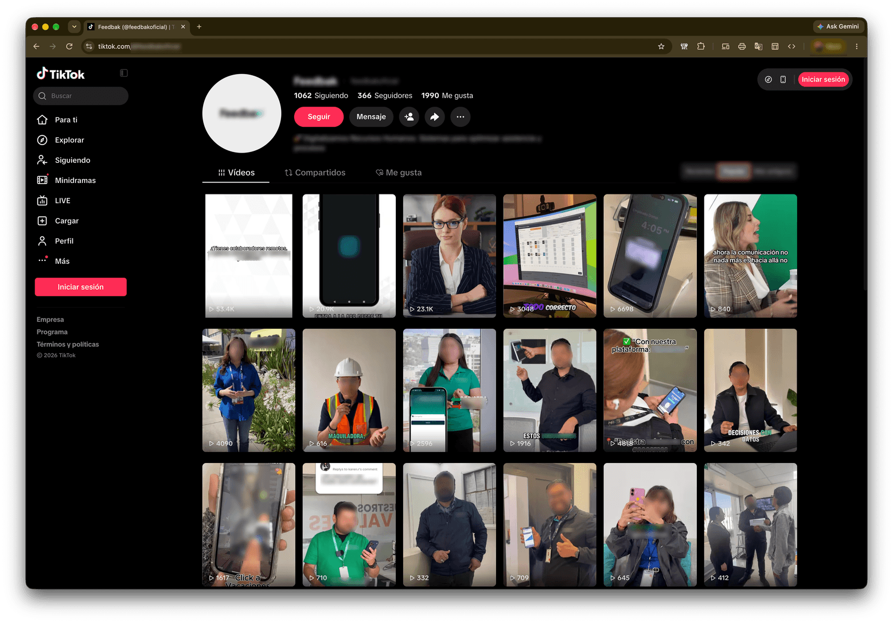Open the video with 840 views
The width and height of the screenshot is (893, 623).
pos(751,256)
